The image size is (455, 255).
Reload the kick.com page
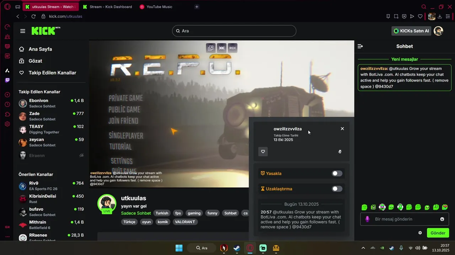(x=33, y=16)
